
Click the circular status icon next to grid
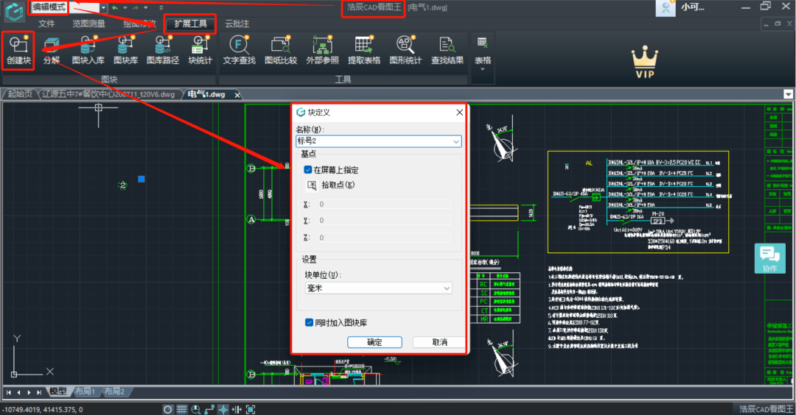click(x=168, y=409)
